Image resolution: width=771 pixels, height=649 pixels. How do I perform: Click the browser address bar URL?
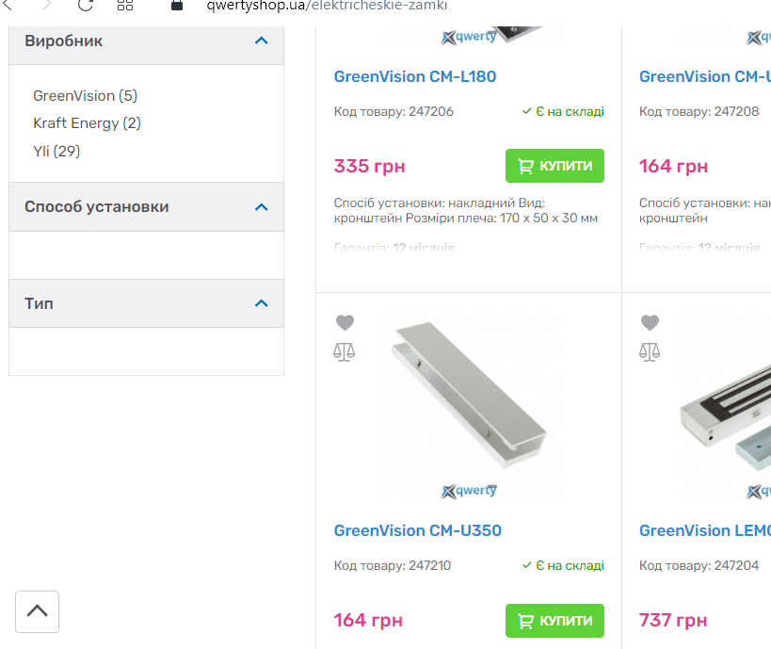327,5
